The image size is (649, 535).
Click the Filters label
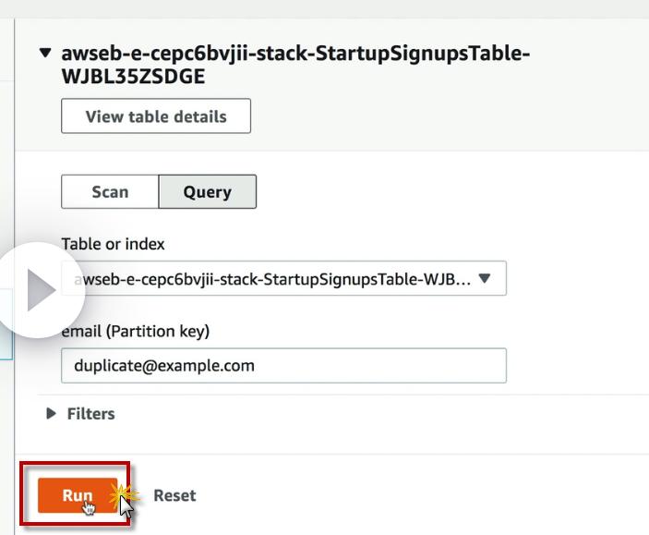tap(90, 414)
